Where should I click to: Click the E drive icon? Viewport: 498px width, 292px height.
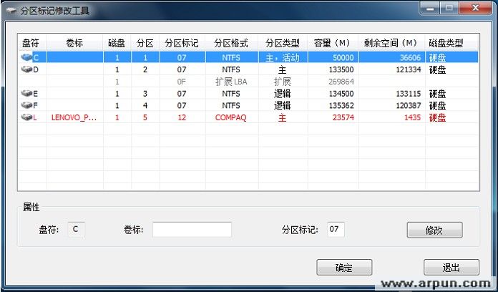click(26, 94)
